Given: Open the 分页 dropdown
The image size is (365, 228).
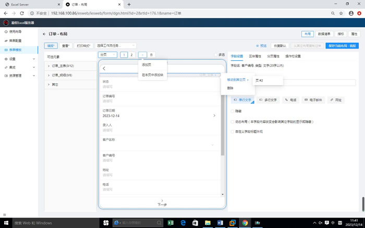Looking at the screenshot, I should click(x=107, y=55).
